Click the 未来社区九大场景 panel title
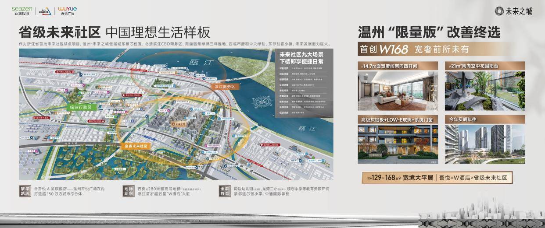545x228 pixels. [301, 55]
